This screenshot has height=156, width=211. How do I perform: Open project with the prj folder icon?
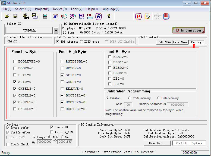(26, 16)
